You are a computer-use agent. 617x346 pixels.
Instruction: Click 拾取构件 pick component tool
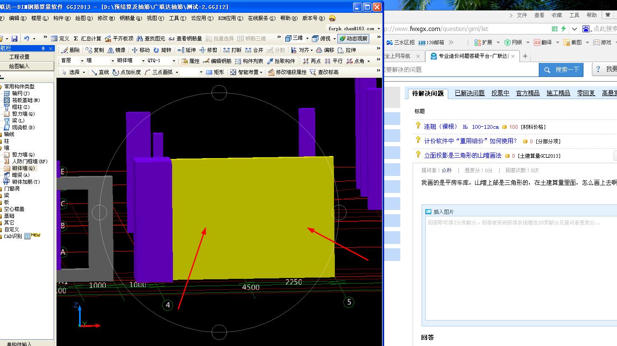tap(281, 61)
